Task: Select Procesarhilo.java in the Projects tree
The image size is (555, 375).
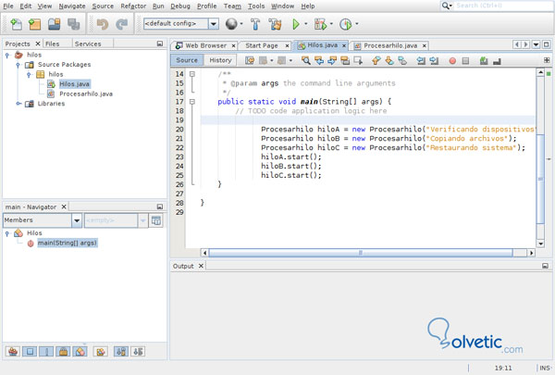Action: click(85, 94)
